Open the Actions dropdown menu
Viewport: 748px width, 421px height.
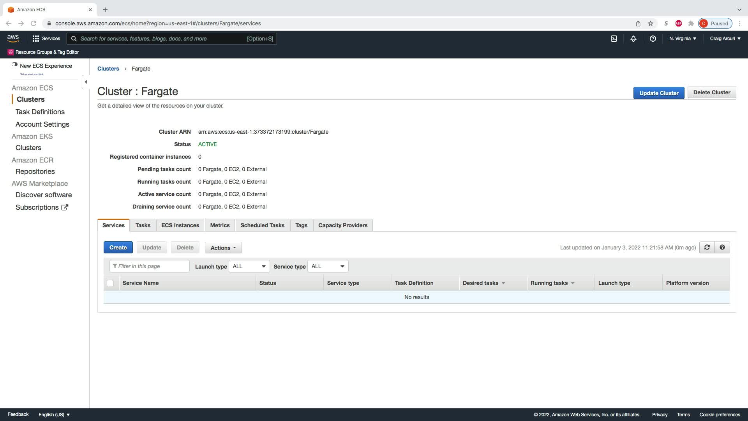(223, 248)
